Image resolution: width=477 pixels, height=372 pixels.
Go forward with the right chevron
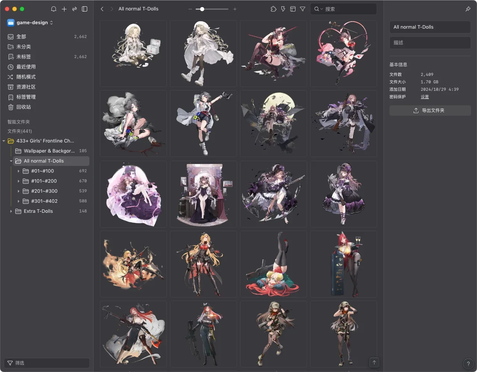click(111, 9)
